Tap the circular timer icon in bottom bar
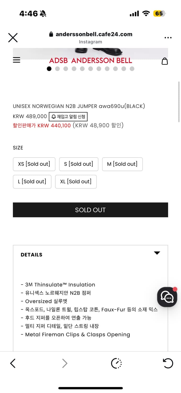The image size is (181, 393). (116, 363)
